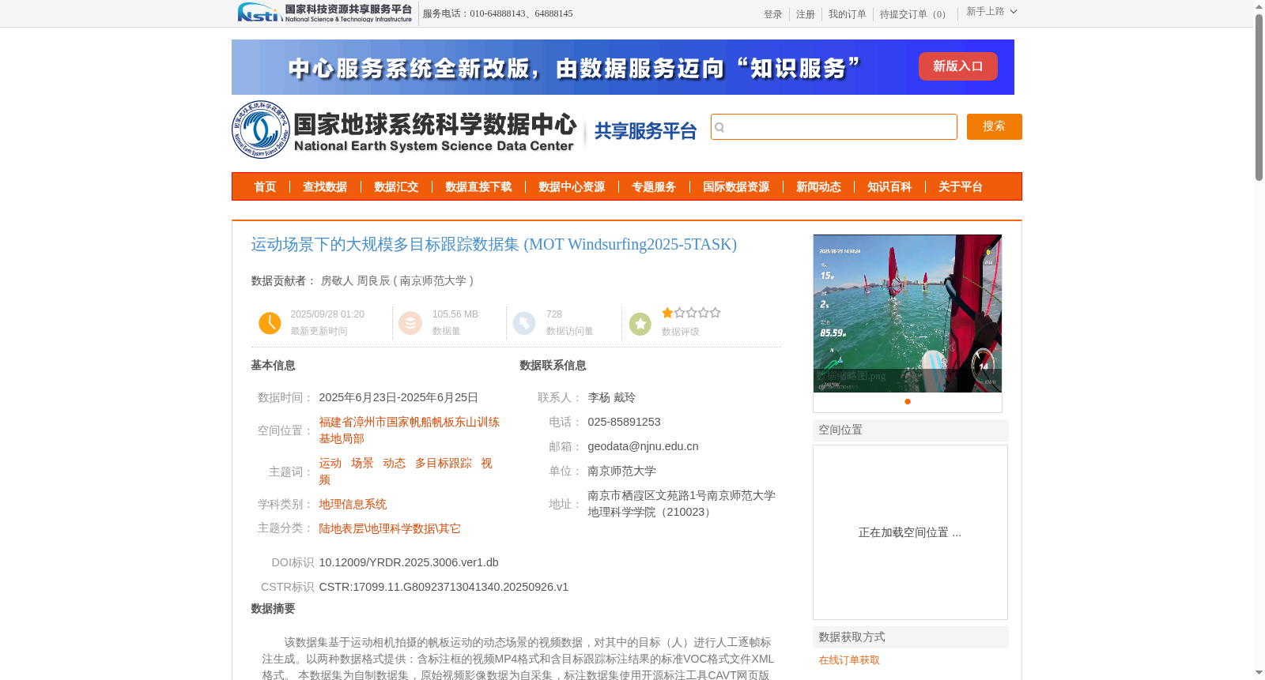
Task: Click the keyword 运动
Action: coord(330,463)
